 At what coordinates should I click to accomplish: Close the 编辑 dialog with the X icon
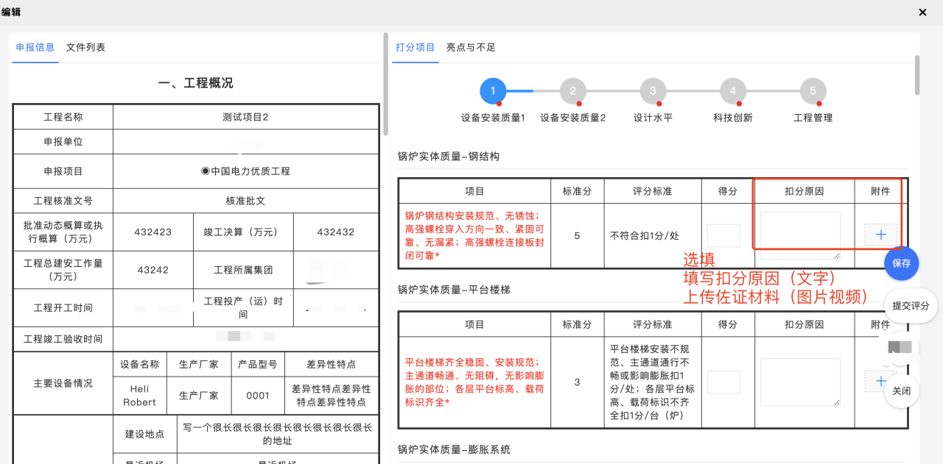pyautogui.click(x=922, y=13)
